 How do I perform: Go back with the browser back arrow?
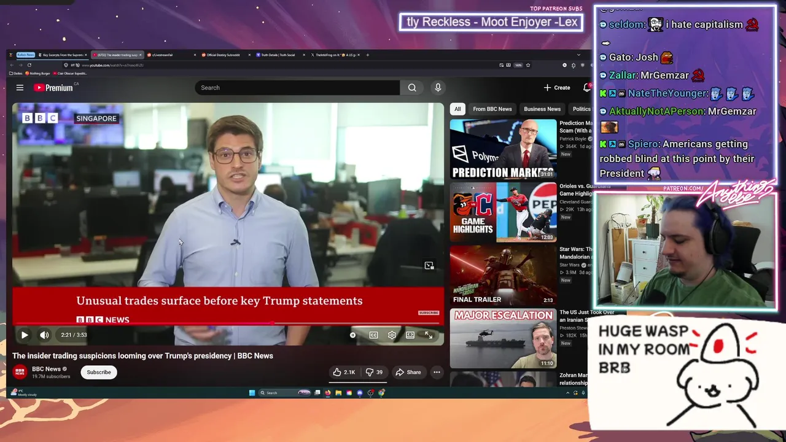[x=12, y=65]
